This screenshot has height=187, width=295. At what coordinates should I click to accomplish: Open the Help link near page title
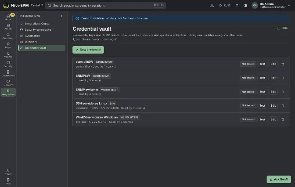282,28
